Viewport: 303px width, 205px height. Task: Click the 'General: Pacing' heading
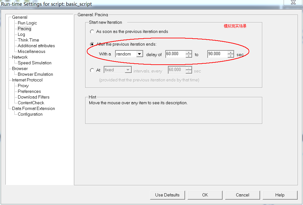[93, 15]
